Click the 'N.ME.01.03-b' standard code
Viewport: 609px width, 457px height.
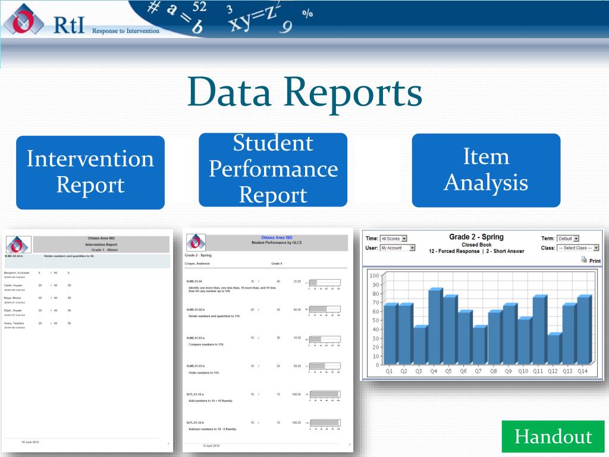pos(195,366)
